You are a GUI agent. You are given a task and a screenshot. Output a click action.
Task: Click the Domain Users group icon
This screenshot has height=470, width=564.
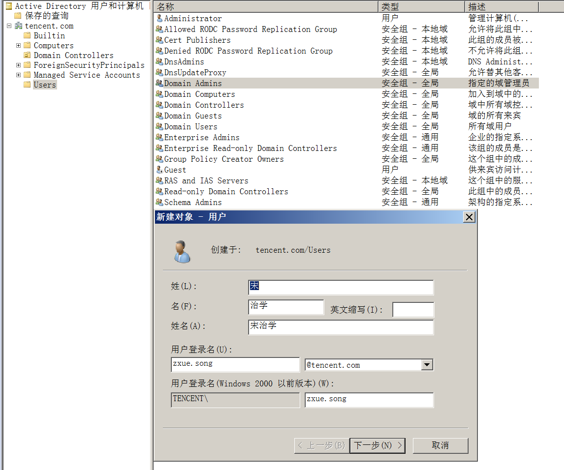(x=160, y=126)
